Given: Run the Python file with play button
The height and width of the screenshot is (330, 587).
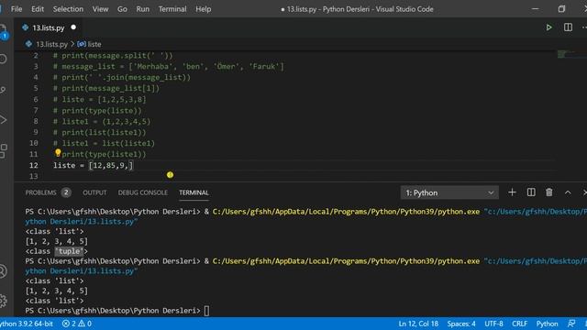Looking at the screenshot, I should [548, 27].
